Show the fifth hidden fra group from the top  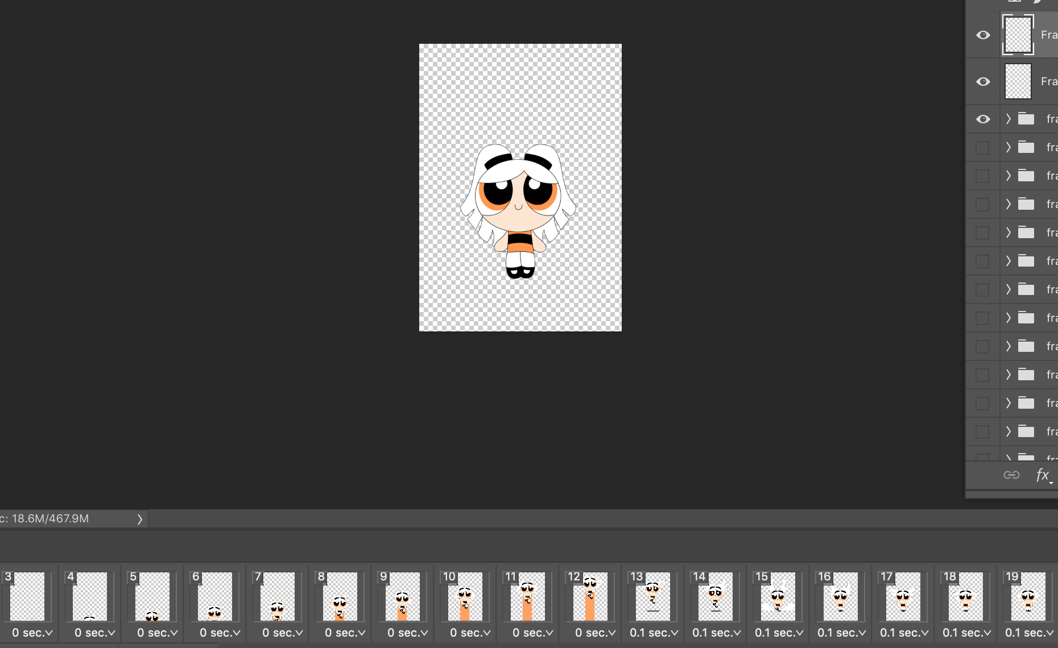tap(982, 261)
